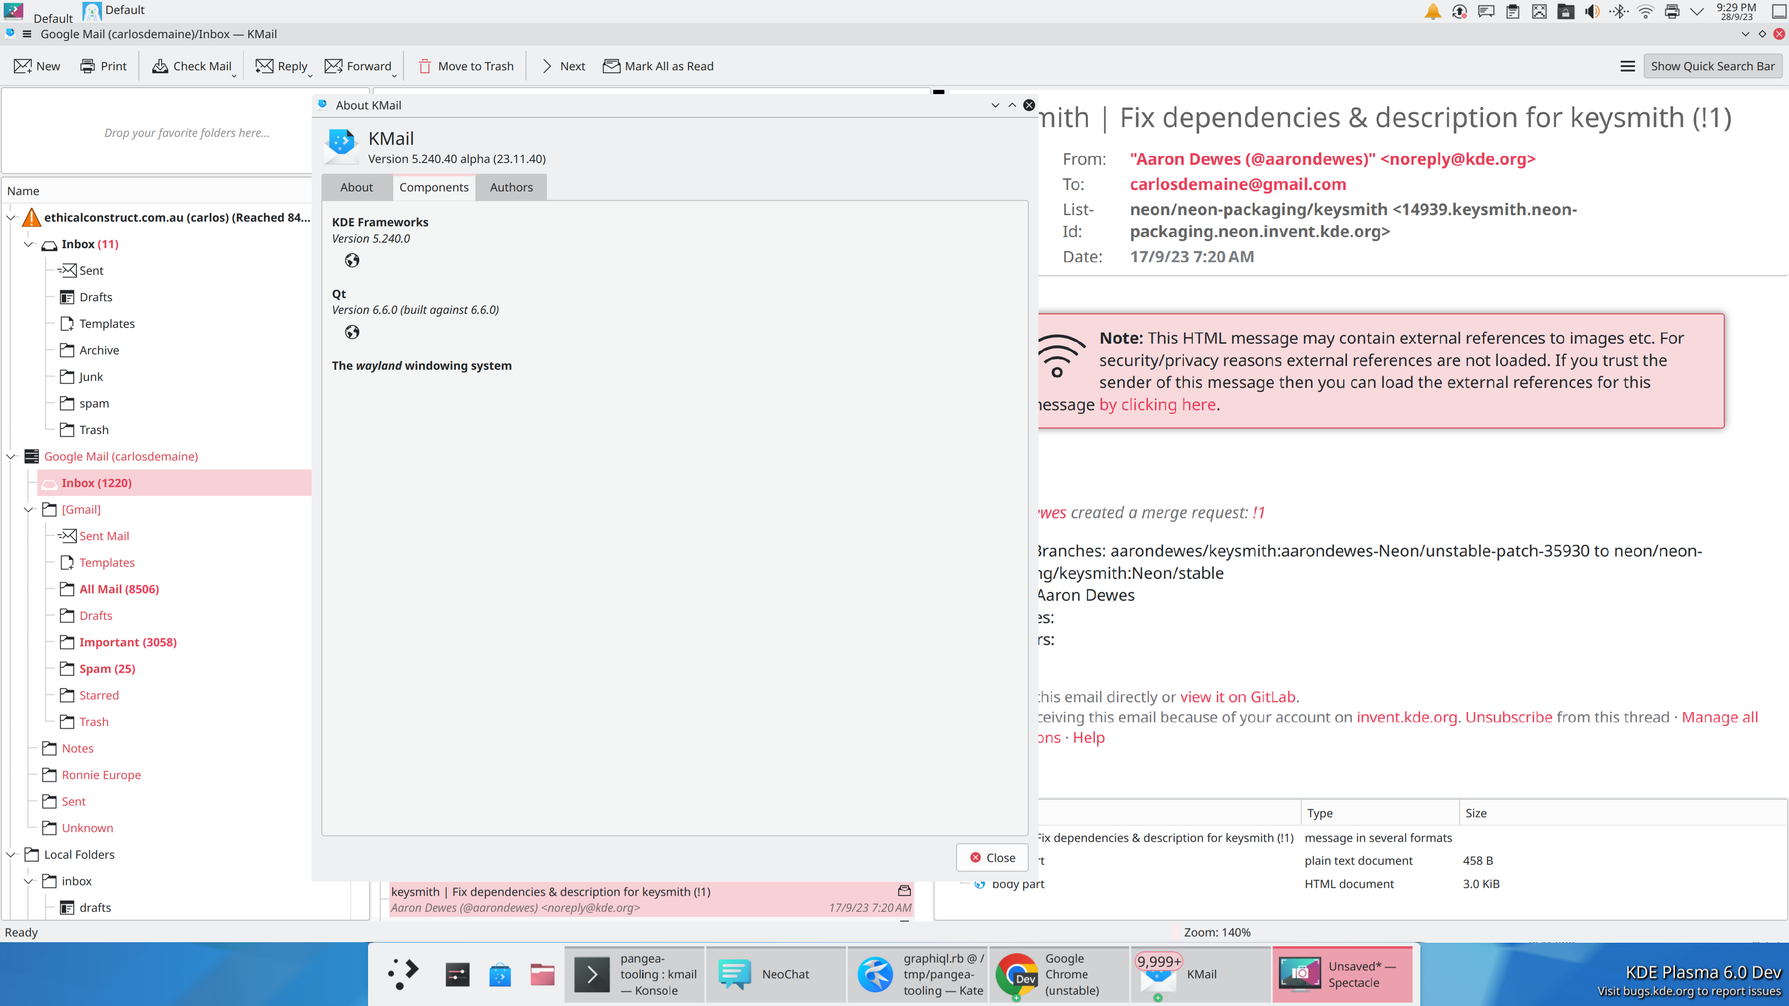Click view it on GitLab link
This screenshot has height=1006, width=1789.
1235,696
